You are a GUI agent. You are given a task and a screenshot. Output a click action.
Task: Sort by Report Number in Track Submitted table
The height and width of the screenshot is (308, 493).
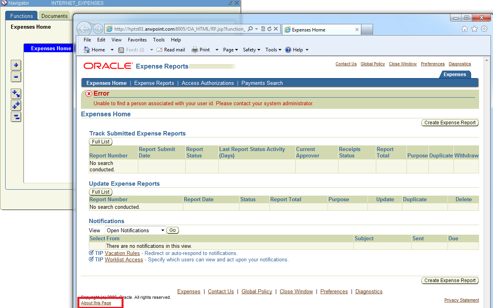(108, 155)
